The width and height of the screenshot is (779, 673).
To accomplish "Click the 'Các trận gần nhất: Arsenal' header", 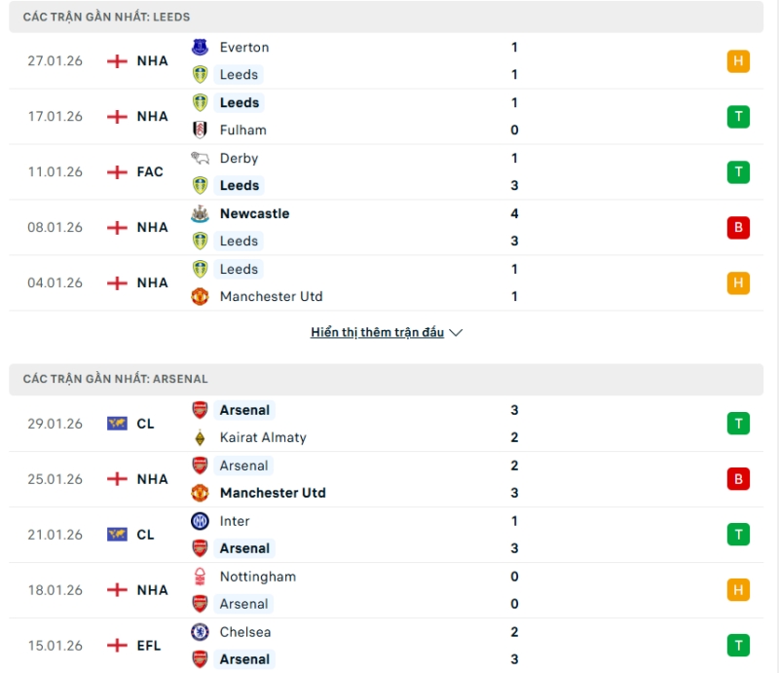I will pyautogui.click(x=116, y=379).
